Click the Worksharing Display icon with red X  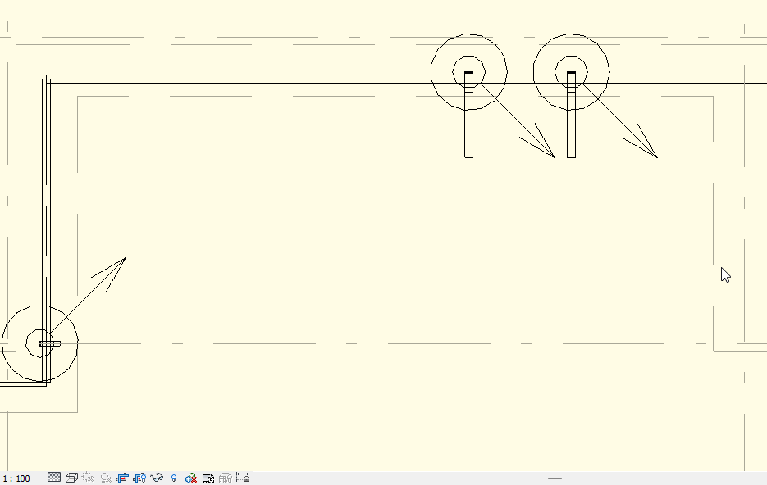pos(191,477)
